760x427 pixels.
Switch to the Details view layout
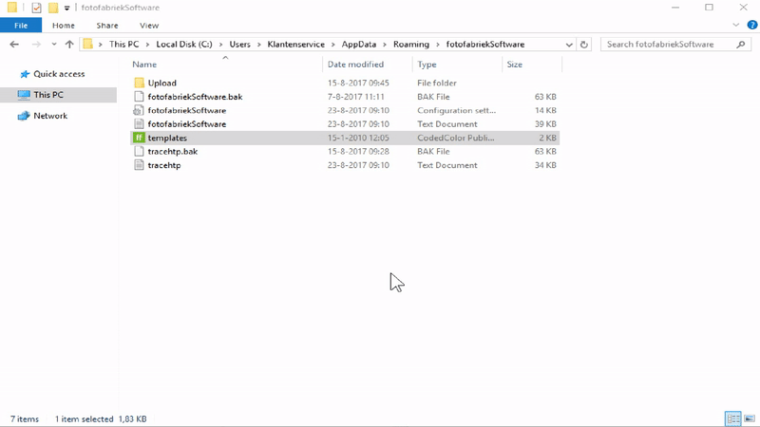(732, 418)
